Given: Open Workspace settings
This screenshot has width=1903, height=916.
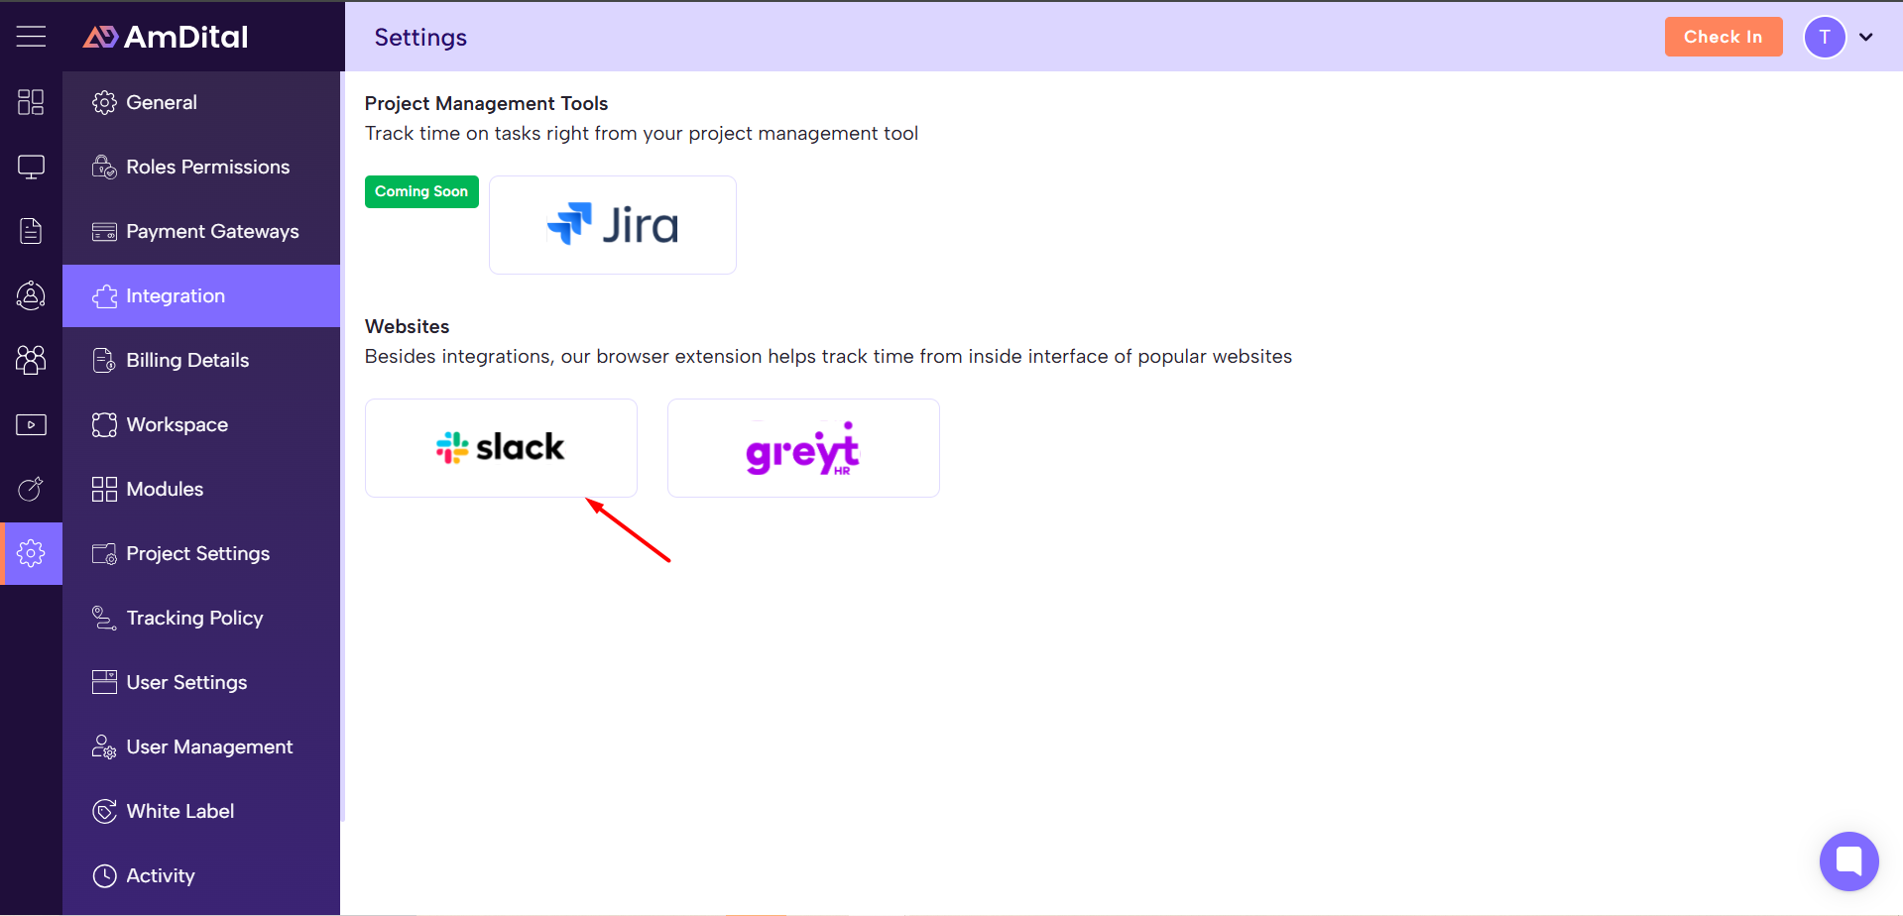Looking at the screenshot, I should 201,424.
